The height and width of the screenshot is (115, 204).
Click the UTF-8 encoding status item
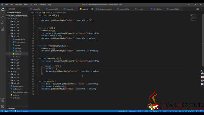click(x=140, y=111)
